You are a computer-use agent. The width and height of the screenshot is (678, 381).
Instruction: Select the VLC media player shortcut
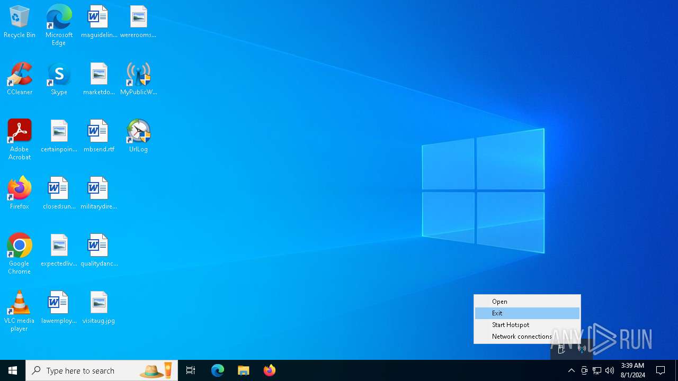(x=20, y=311)
